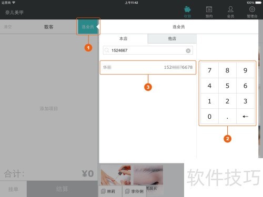
Task: Tap keypad digit 9
Action: click(245, 70)
